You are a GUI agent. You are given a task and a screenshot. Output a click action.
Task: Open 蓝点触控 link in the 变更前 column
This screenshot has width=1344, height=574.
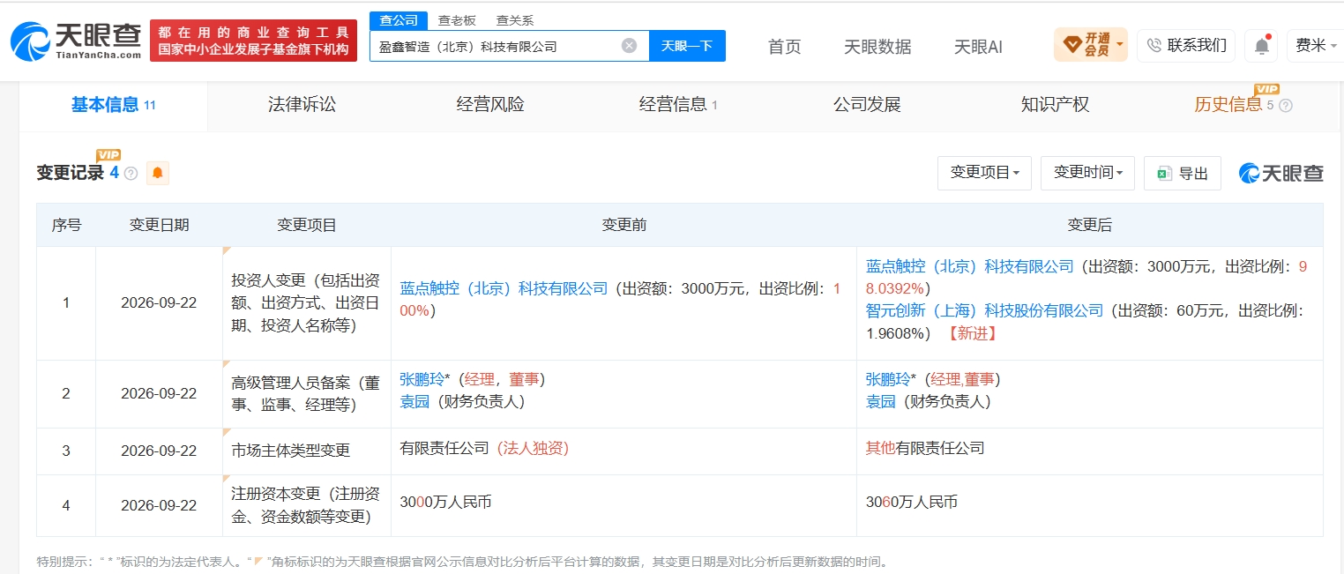504,288
